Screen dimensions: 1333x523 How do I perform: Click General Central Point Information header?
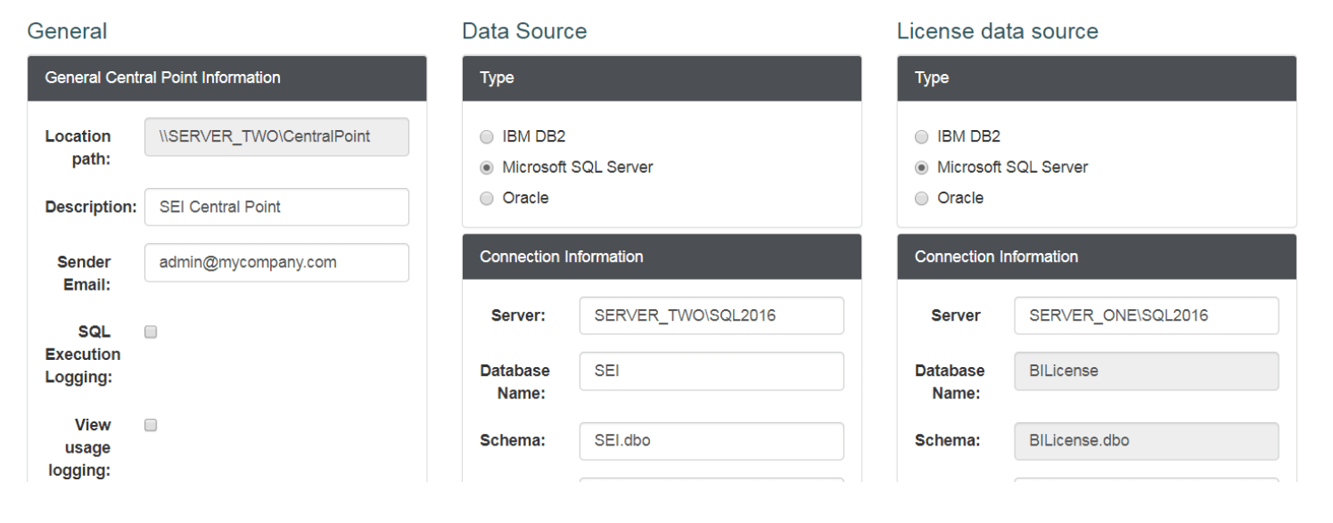[x=226, y=78]
